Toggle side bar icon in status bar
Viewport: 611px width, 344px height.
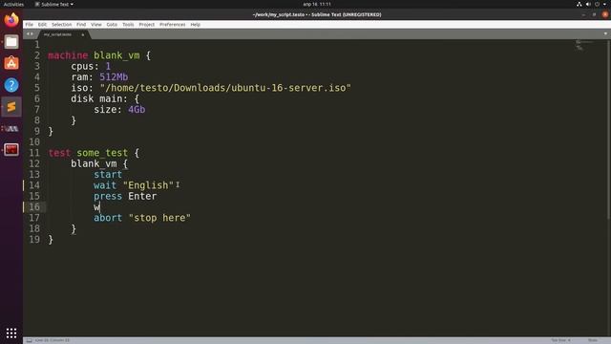(x=30, y=340)
